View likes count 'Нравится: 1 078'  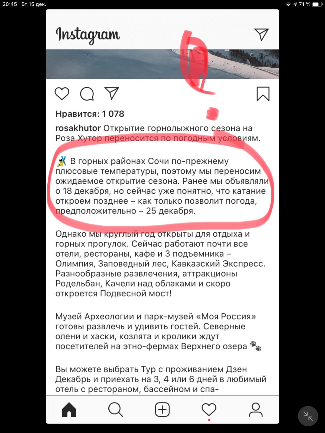[x=90, y=114]
